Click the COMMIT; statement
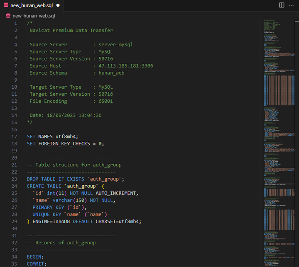Viewport: 299px width, 267px height. 37,264
